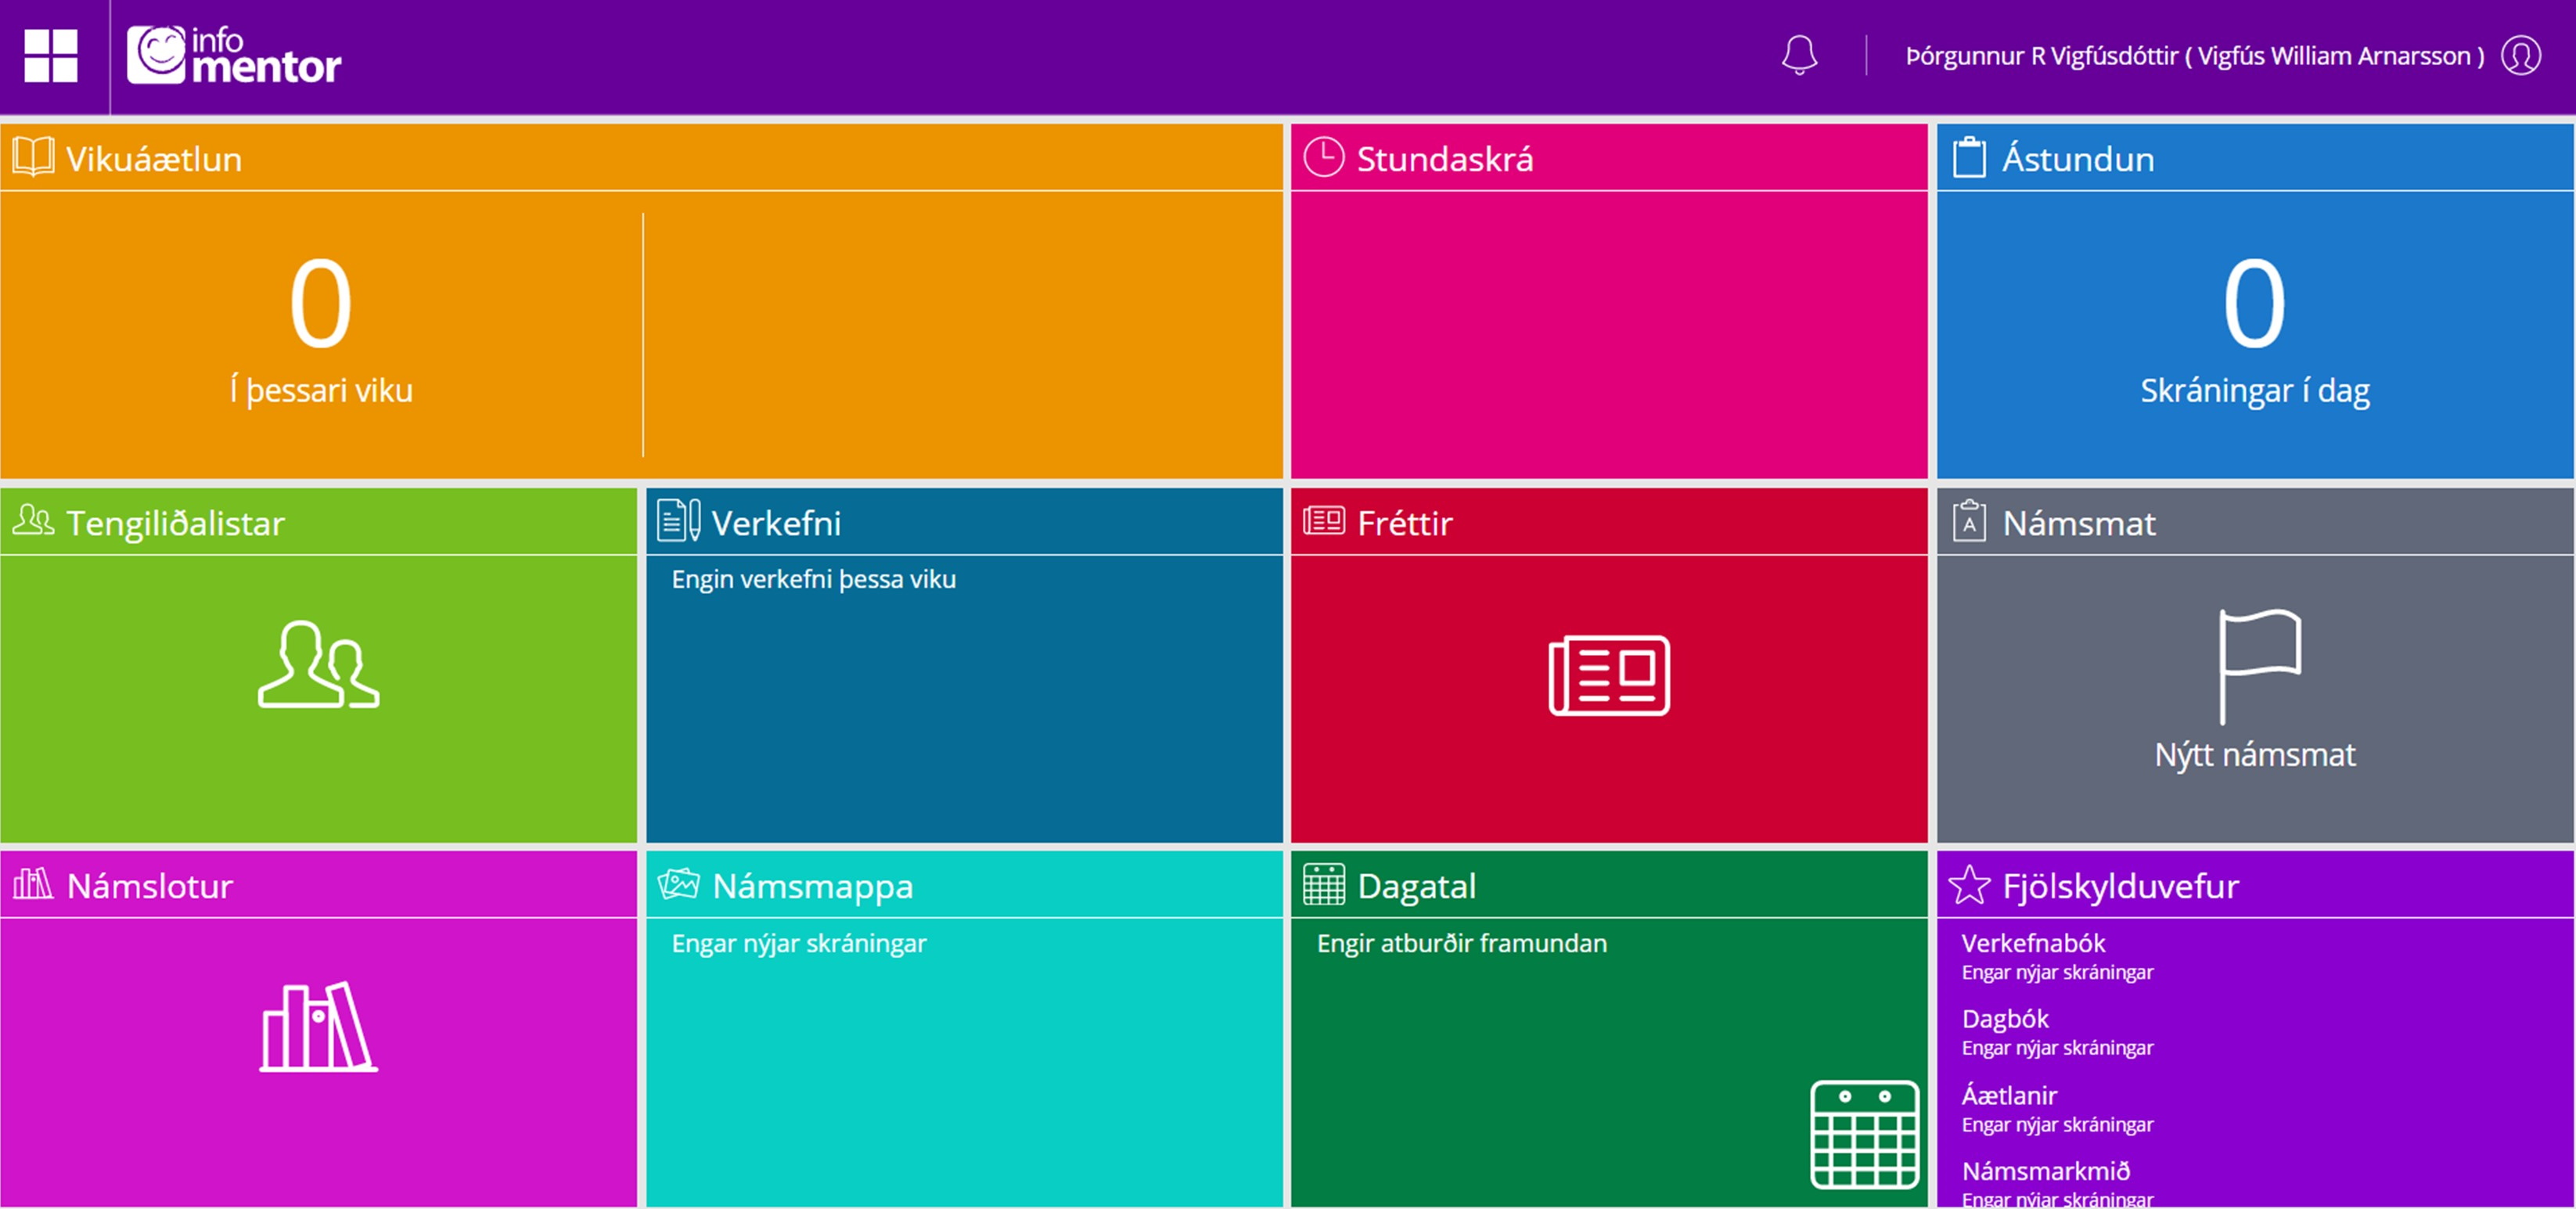Click the InfoMentor logo
This screenshot has width=2576, height=1209.
(234, 55)
